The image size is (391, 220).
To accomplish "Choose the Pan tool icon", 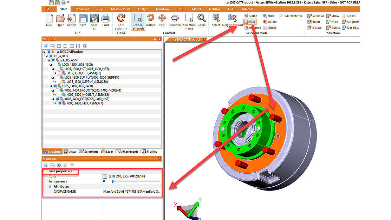I will [162, 20].
